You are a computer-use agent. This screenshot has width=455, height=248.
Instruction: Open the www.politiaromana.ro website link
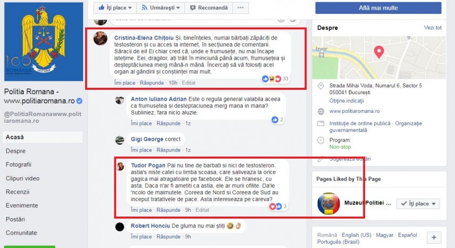(x=354, y=111)
